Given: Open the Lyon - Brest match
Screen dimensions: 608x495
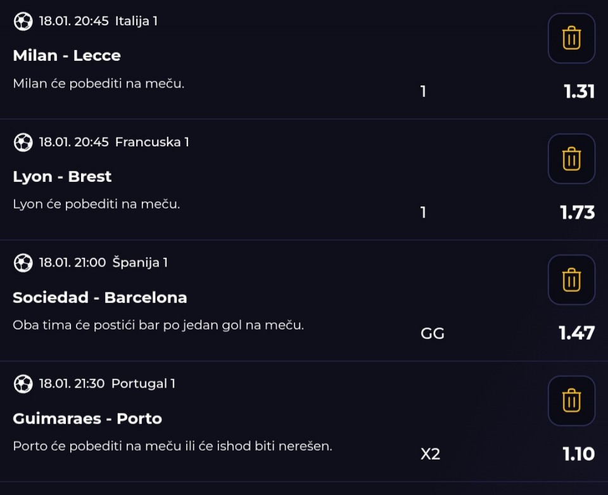Looking at the screenshot, I should pyautogui.click(x=62, y=177).
